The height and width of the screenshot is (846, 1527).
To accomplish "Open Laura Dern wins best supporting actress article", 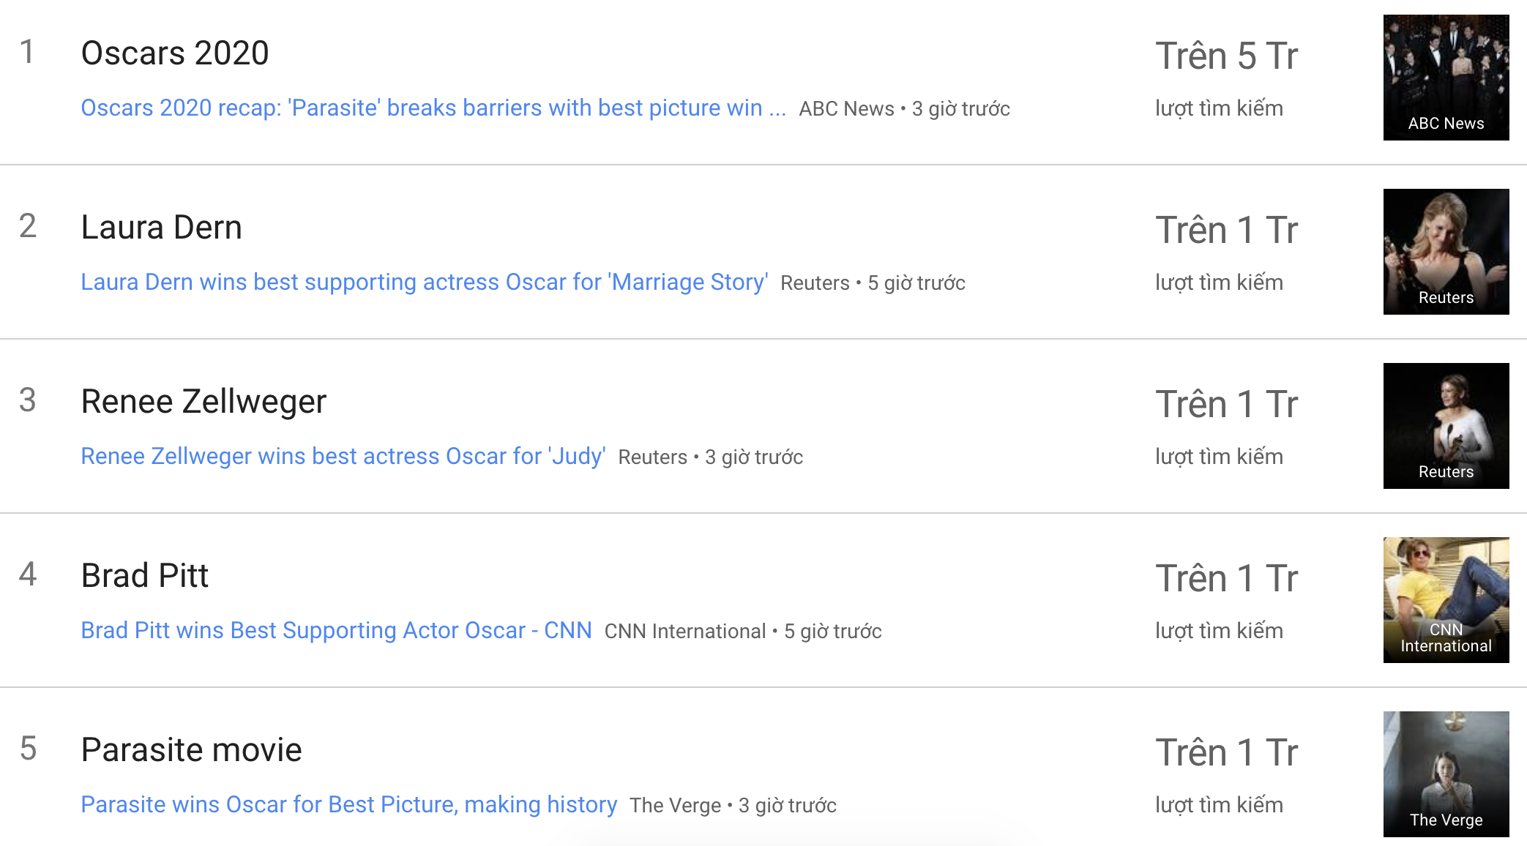I will [x=424, y=282].
